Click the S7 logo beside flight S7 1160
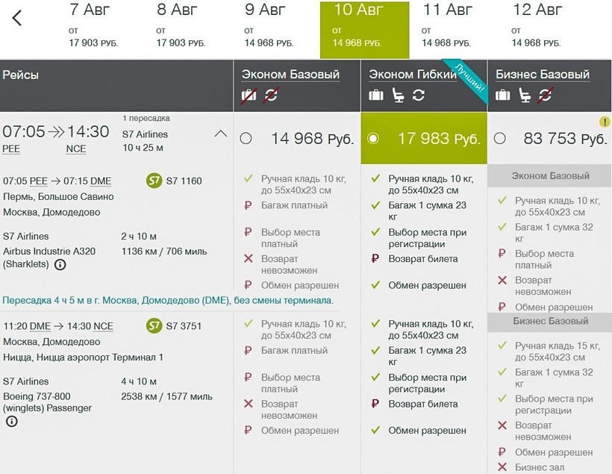The height and width of the screenshot is (474, 612). [154, 181]
